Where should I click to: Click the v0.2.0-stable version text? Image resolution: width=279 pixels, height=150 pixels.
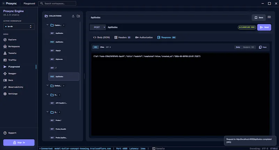[x=11, y=15]
